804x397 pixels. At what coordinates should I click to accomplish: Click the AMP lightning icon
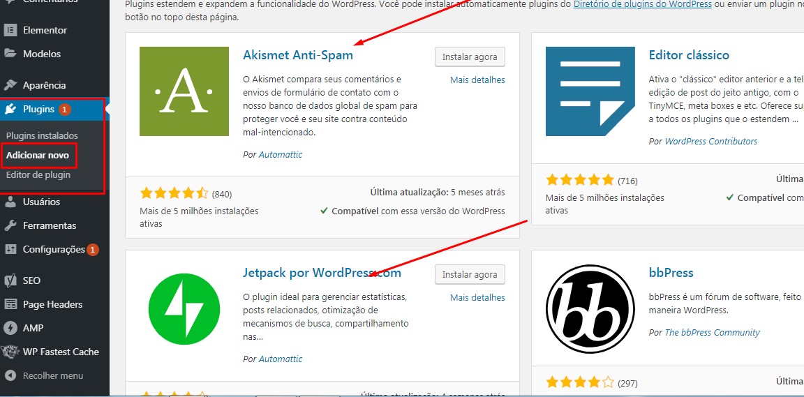pos(10,328)
